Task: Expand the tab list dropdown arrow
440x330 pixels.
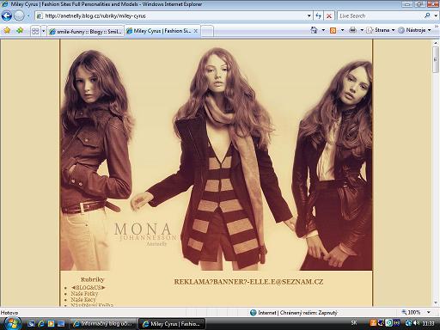Action: pos(44,31)
